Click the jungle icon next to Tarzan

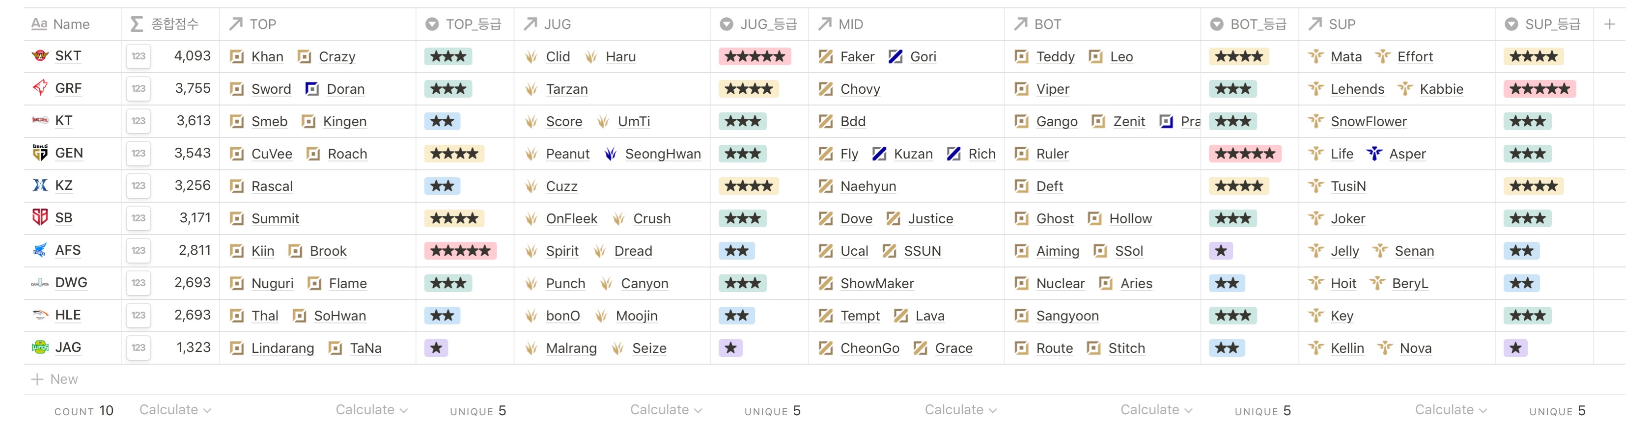pyautogui.click(x=531, y=89)
